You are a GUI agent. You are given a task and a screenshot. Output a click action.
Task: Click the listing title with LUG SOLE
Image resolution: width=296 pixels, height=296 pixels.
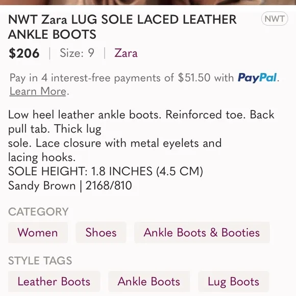point(122,27)
